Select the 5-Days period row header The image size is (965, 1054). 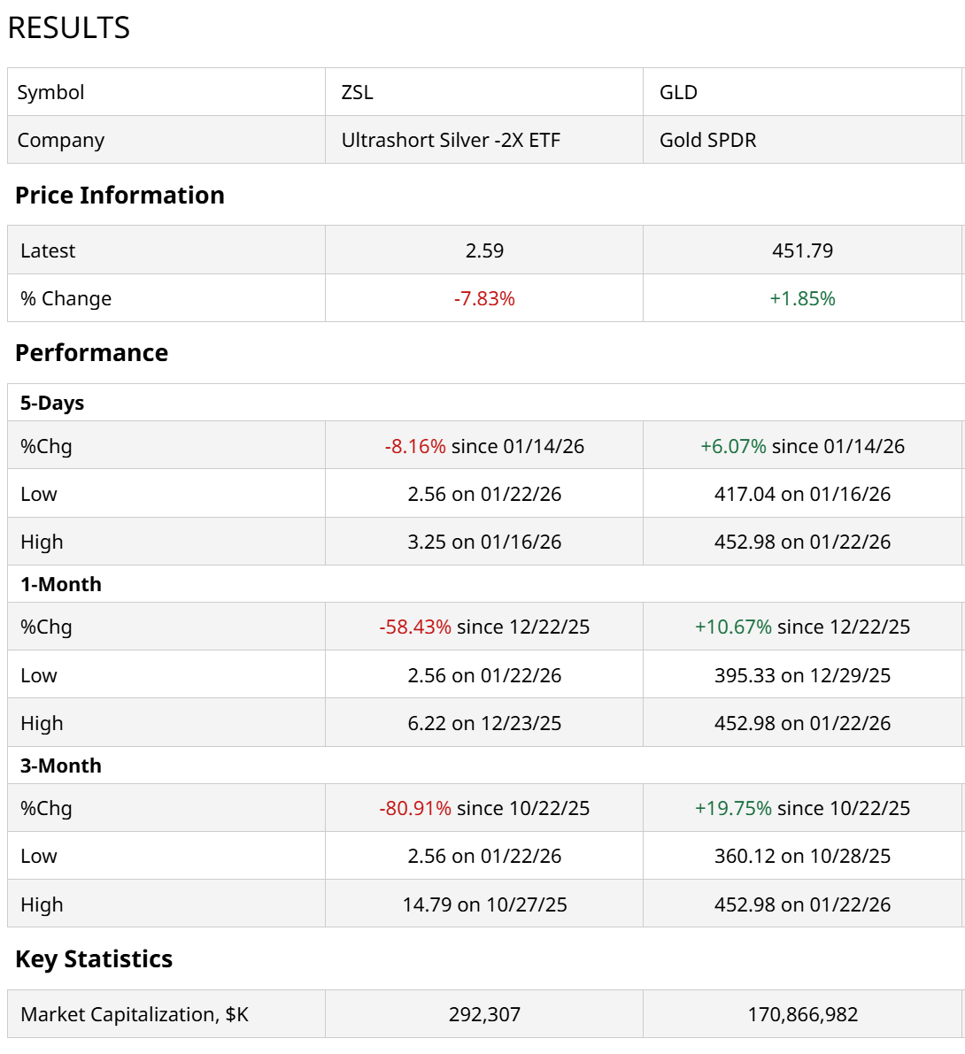pyautogui.click(x=52, y=403)
